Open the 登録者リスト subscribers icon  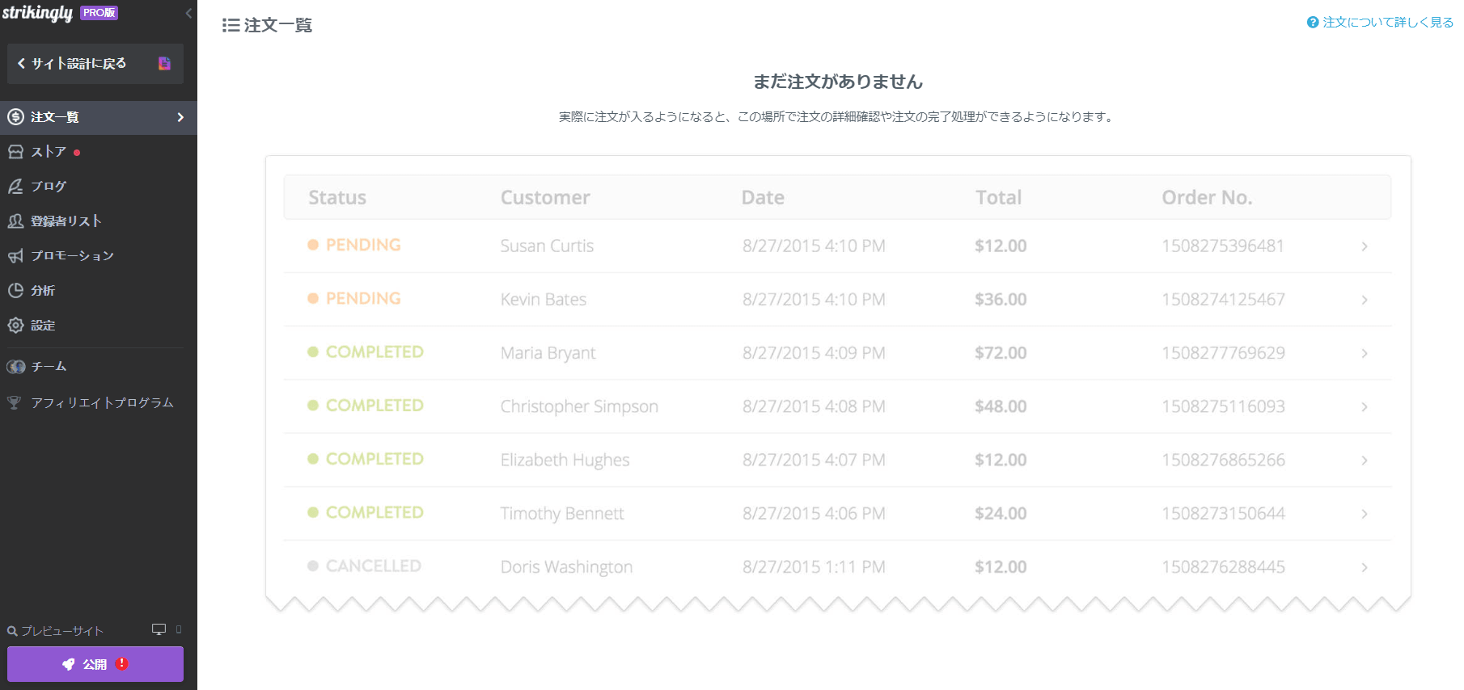click(x=15, y=221)
